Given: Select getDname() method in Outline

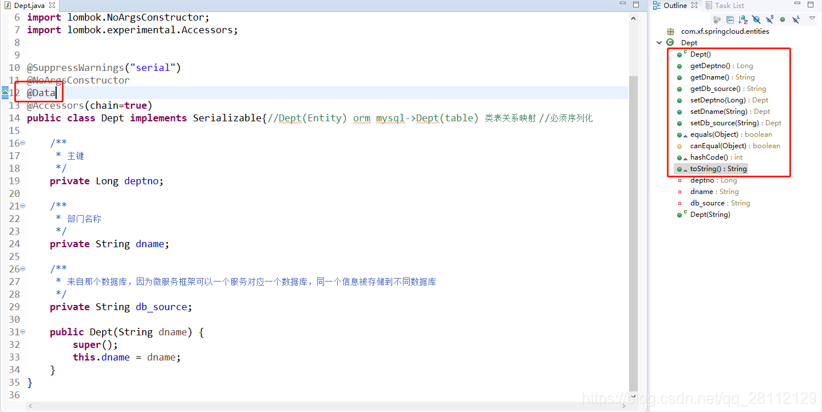Looking at the screenshot, I should tap(722, 77).
